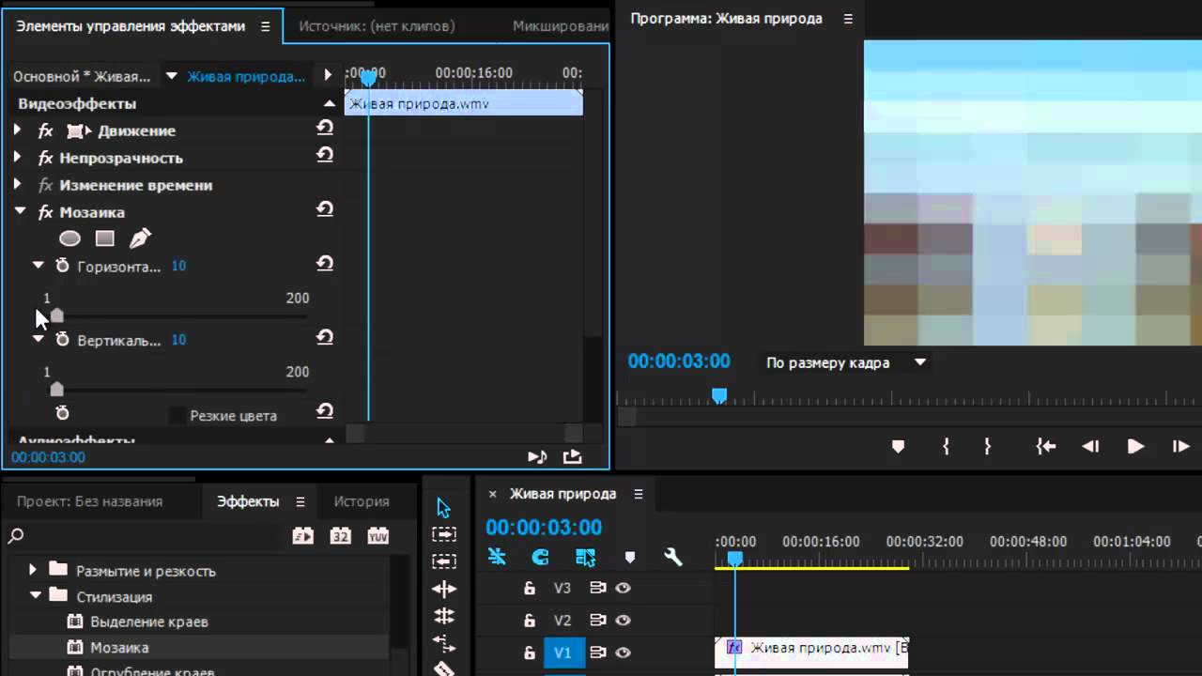Image resolution: width=1202 pixels, height=676 pixels.
Task: Reset the Движение effect parameters
Action: pyautogui.click(x=325, y=129)
